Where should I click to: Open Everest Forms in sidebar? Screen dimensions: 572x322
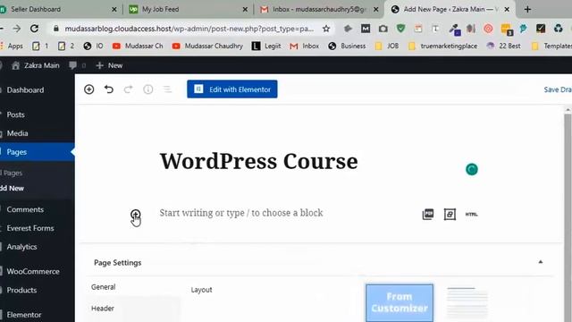click(30, 228)
